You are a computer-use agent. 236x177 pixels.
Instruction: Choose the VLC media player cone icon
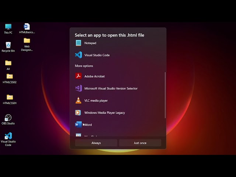pyautogui.click(x=79, y=100)
